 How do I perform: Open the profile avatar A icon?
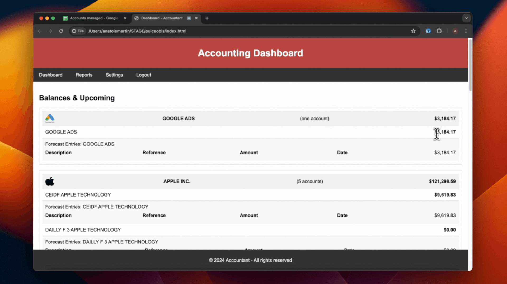(455, 31)
